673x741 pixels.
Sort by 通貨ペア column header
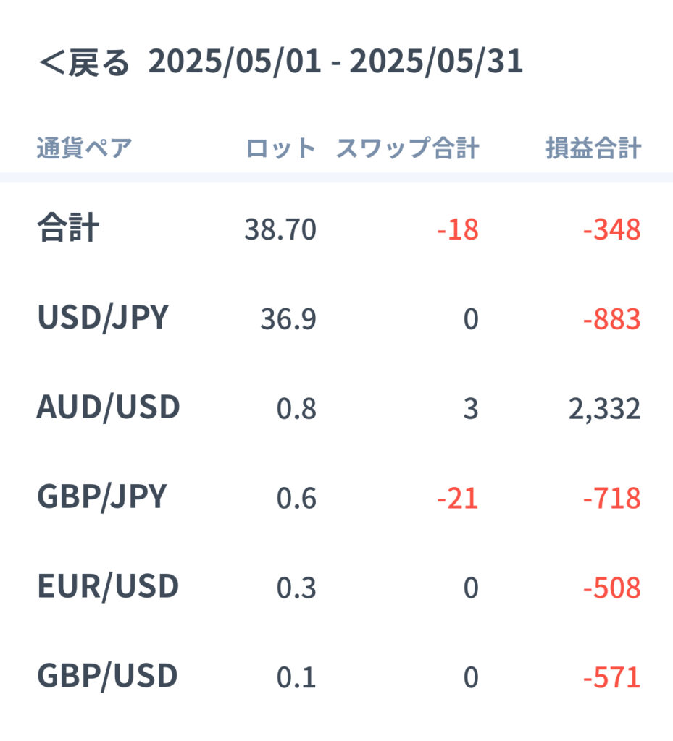(84, 148)
